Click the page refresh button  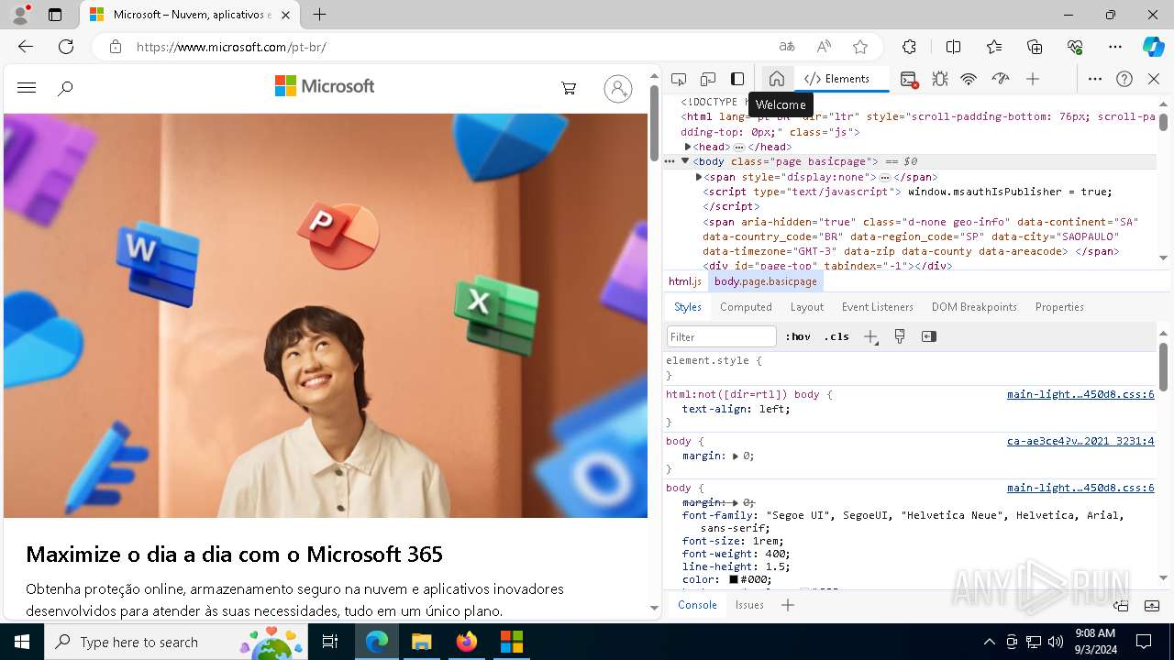[66, 47]
